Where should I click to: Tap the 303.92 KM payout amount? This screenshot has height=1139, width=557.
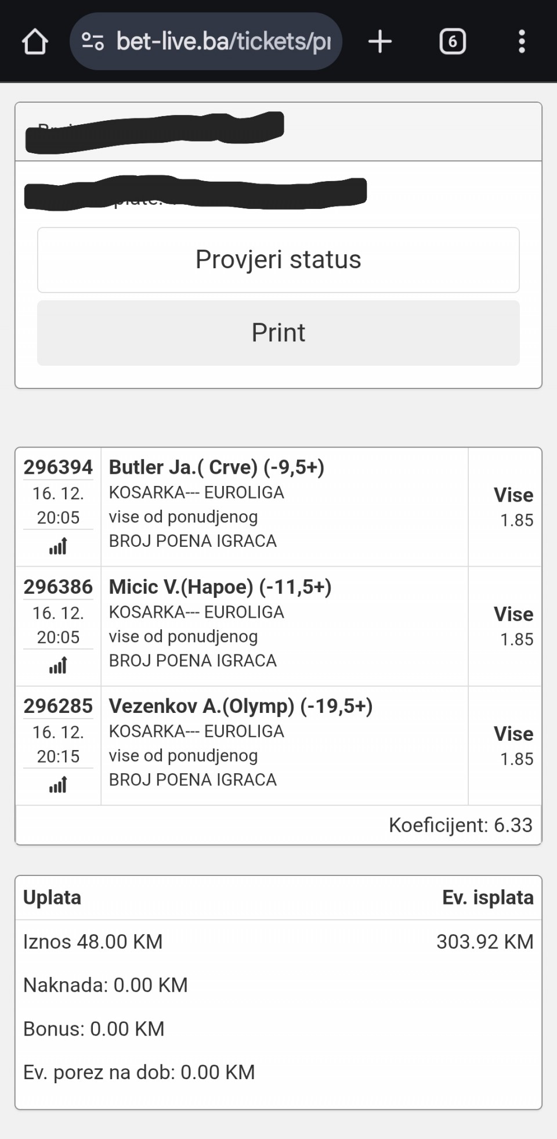tap(484, 942)
